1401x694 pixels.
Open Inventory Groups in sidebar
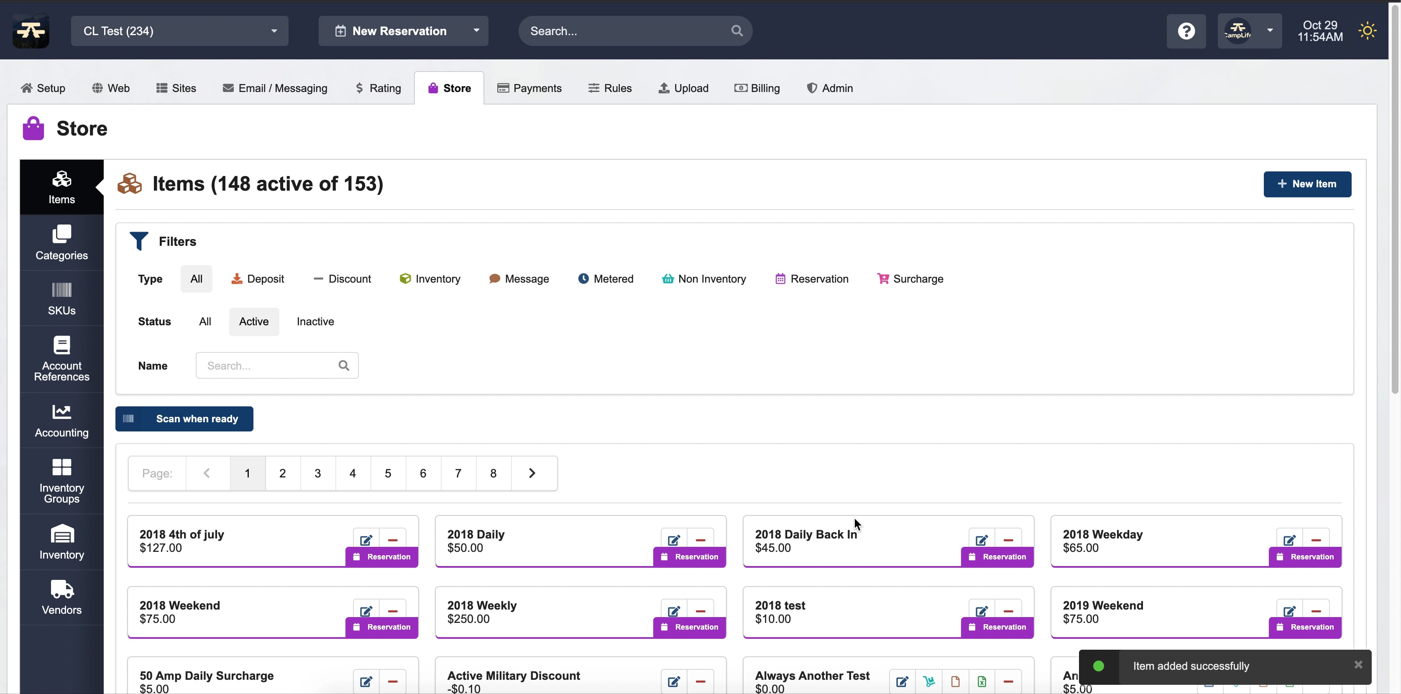61,481
